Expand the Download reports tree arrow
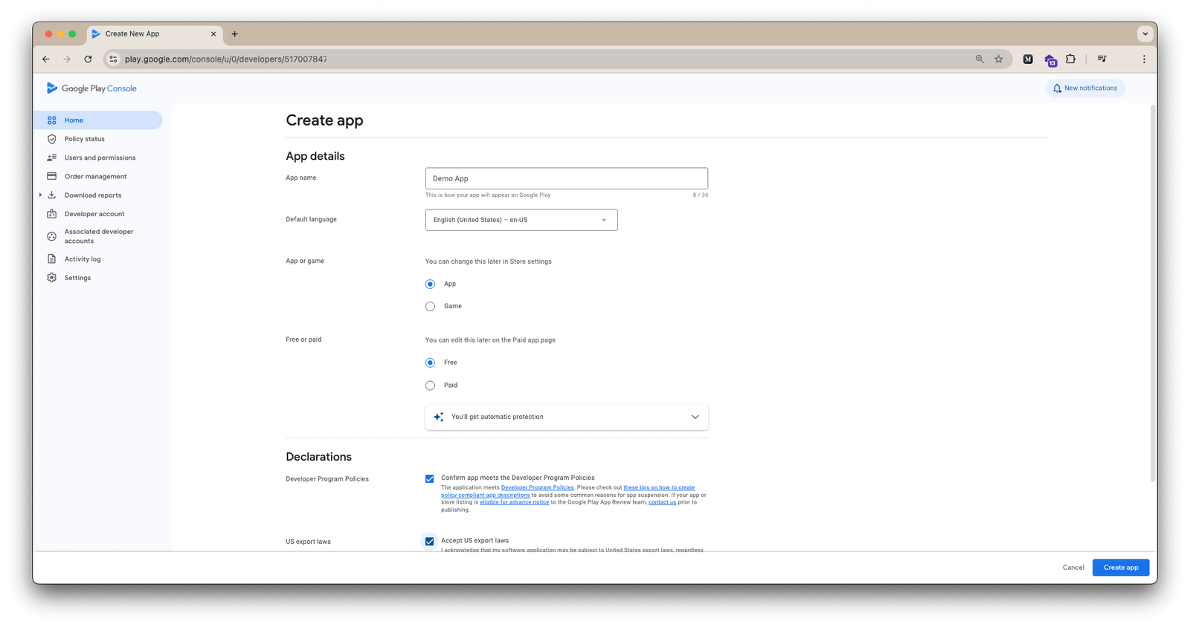Screen dimensions: 1190x627 [40, 195]
